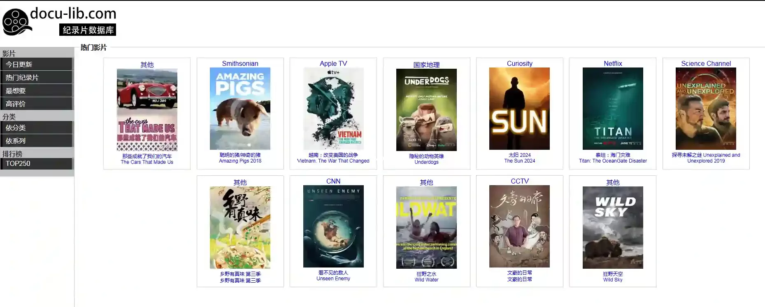Browse by 依分类 category

[36, 128]
